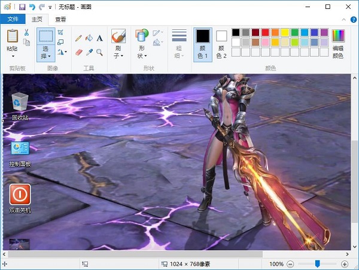This screenshot has width=359, height=270.
Task: Select Color 1 as active color
Action: (203, 43)
